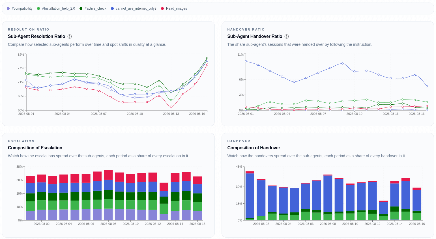Screen dimensions: 436x239
Task: Click the 82% axis label in Resolution Ratio chart
Action: click(21, 55)
